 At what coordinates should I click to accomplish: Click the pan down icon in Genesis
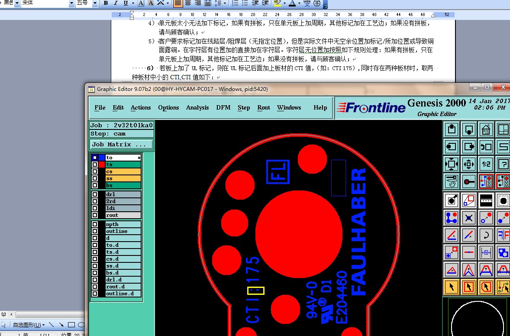(469, 129)
